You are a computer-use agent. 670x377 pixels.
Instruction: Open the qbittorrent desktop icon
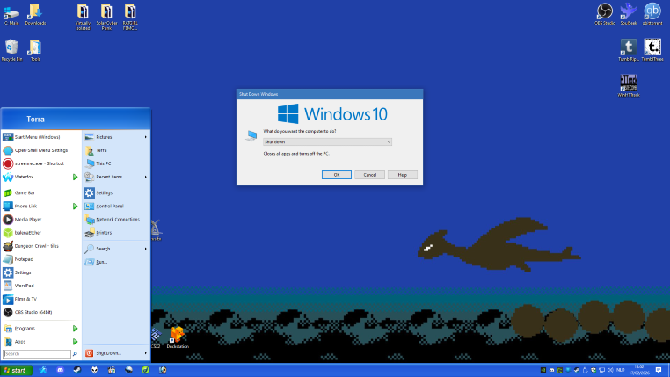652,12
